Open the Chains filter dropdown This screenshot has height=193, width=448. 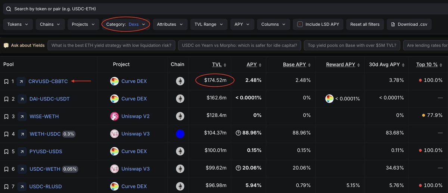pyautogui.click(x=50, y=24)
